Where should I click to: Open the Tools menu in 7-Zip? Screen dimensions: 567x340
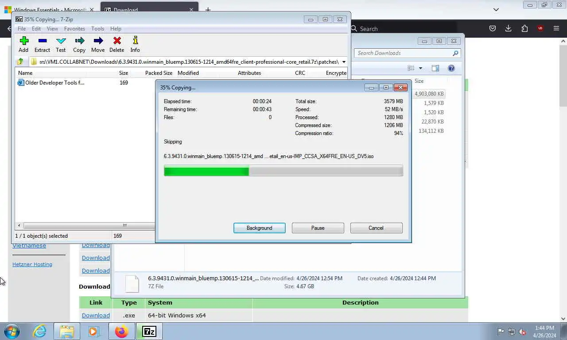[x=98, y=29]
